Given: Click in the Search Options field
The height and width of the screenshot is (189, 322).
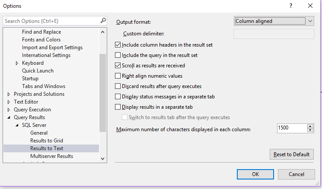Looking at the screenshot, I should pyautogui.click(x=51, y=21).
